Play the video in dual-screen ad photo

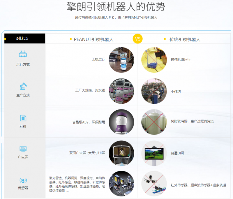[x=121, y=152]
